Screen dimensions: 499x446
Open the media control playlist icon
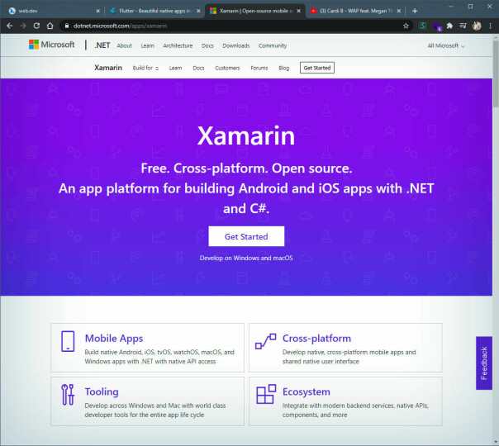tap(463, 26)
